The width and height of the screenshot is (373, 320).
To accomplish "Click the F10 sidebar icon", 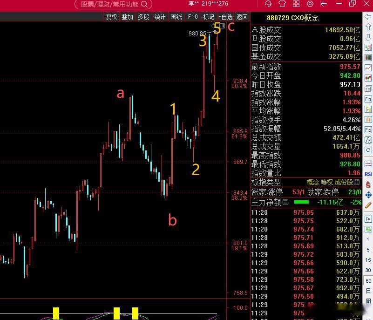I will 368,99.
